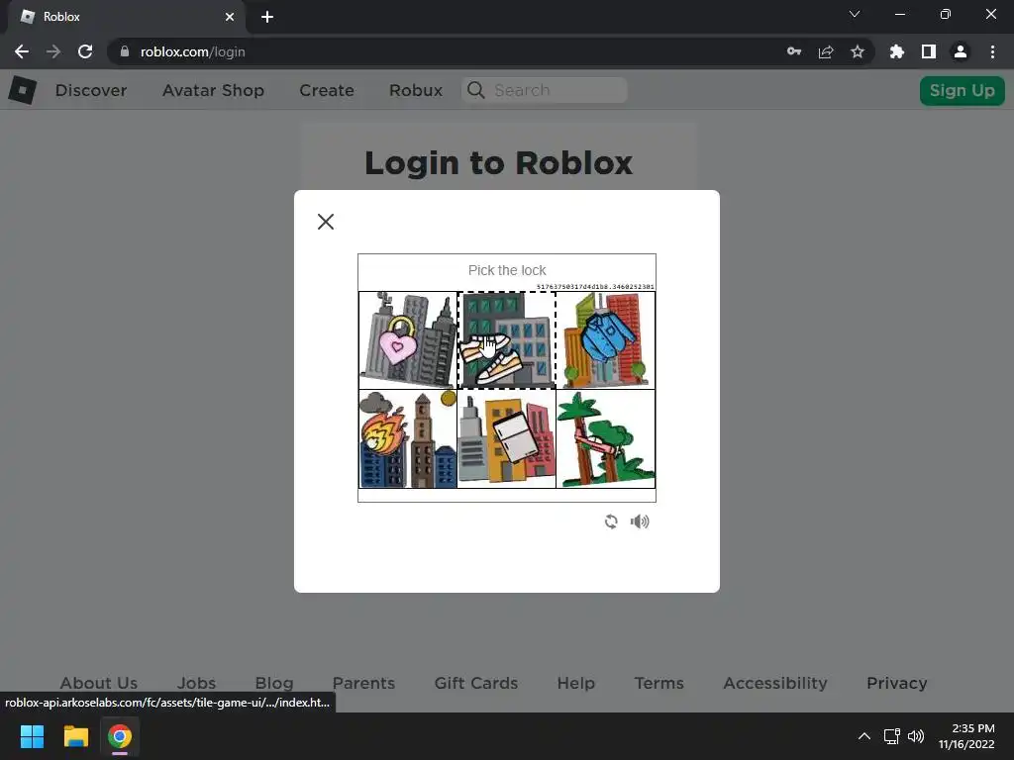The width and height of the screenshot is (1014, 760).
Task: Show hidden system tray icons
Action: pos(863,736)
